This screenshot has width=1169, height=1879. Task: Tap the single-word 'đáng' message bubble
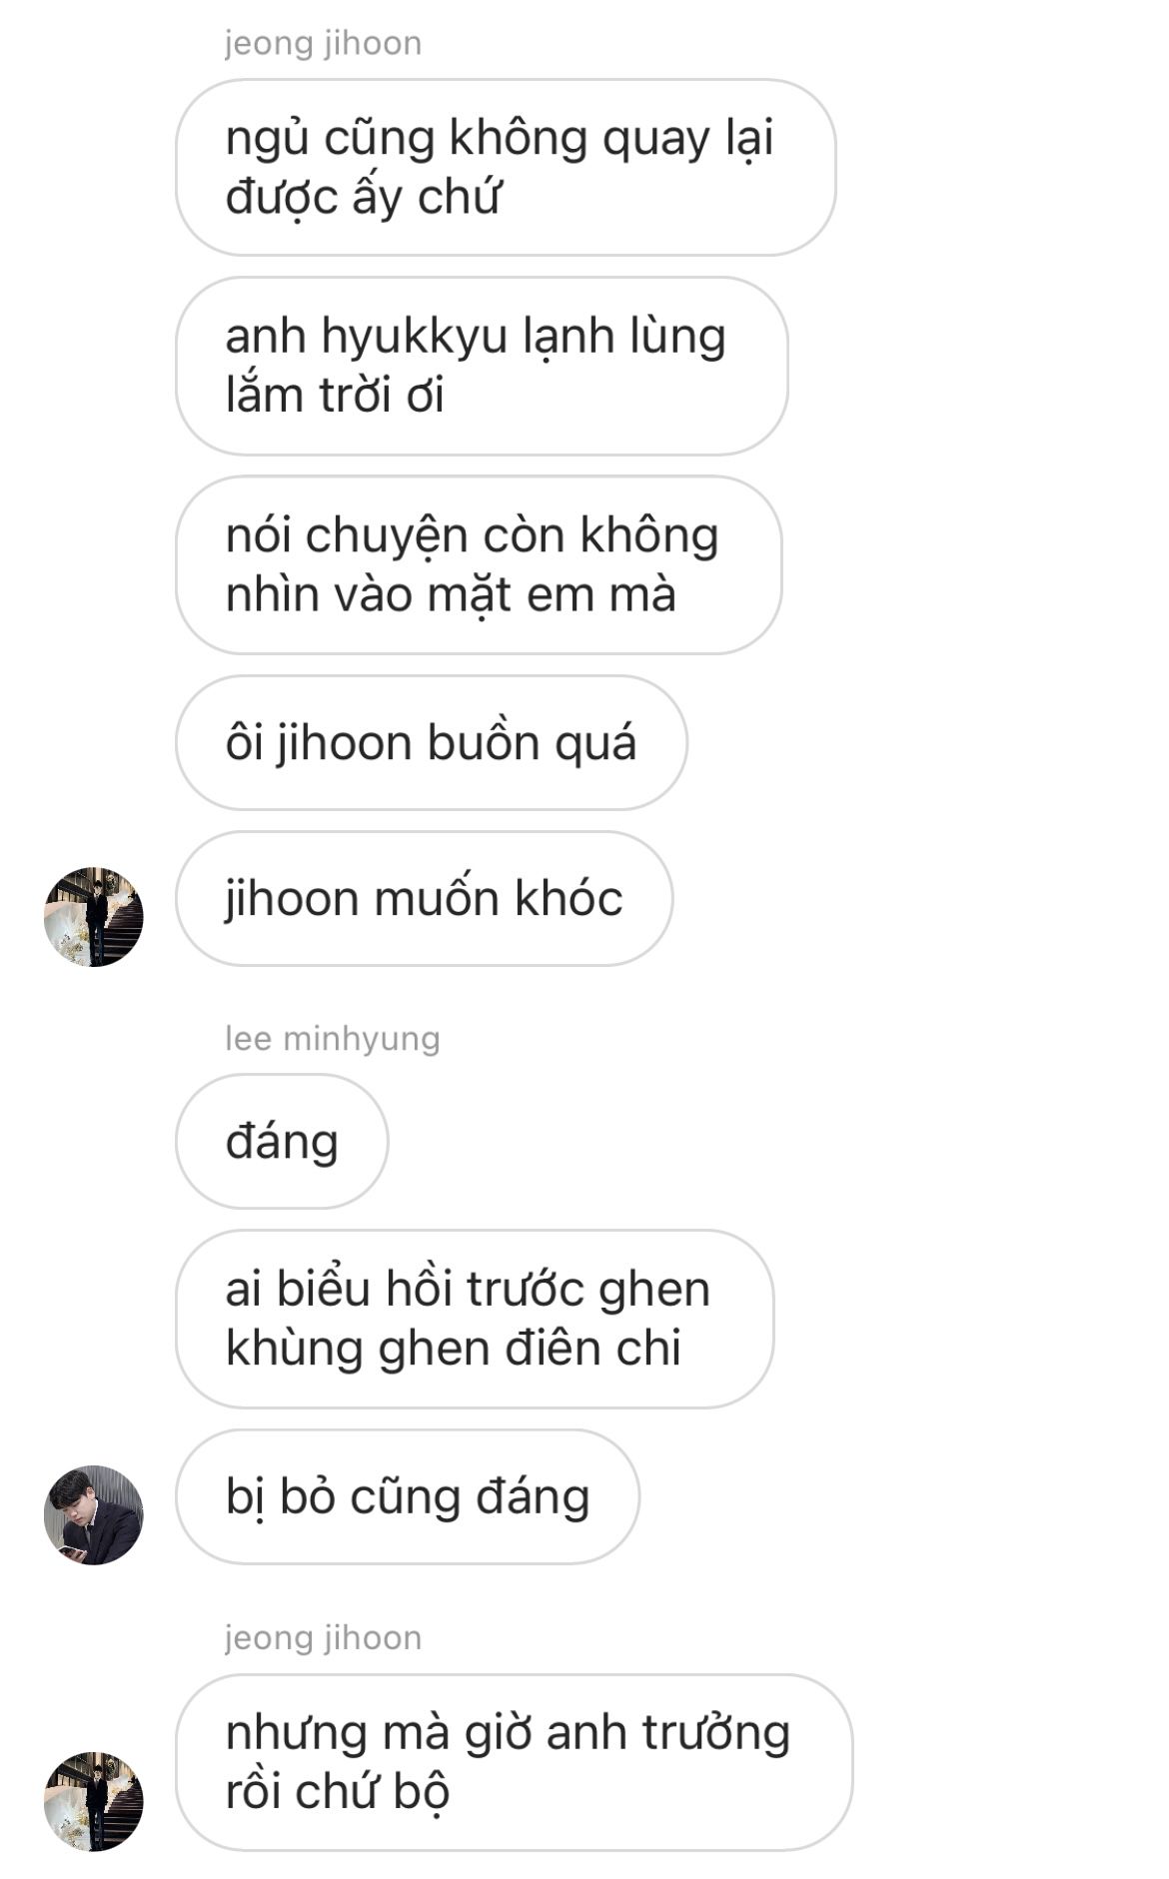[x=282, y=1141]
